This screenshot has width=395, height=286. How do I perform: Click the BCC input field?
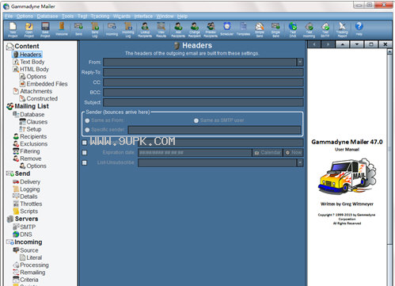point(203,93)
